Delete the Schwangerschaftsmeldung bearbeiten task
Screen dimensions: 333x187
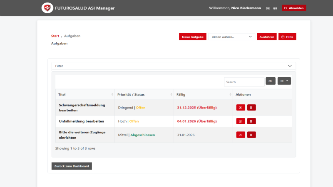251,108
